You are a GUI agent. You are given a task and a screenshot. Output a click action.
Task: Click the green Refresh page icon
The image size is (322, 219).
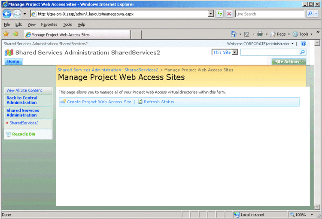(x=220, y=14)
